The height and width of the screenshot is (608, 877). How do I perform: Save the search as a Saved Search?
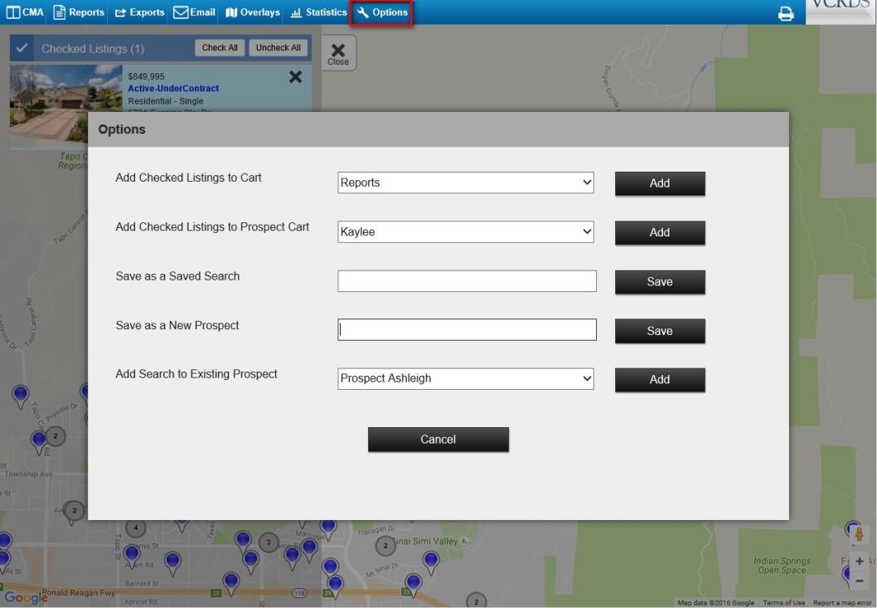point(660,282)
